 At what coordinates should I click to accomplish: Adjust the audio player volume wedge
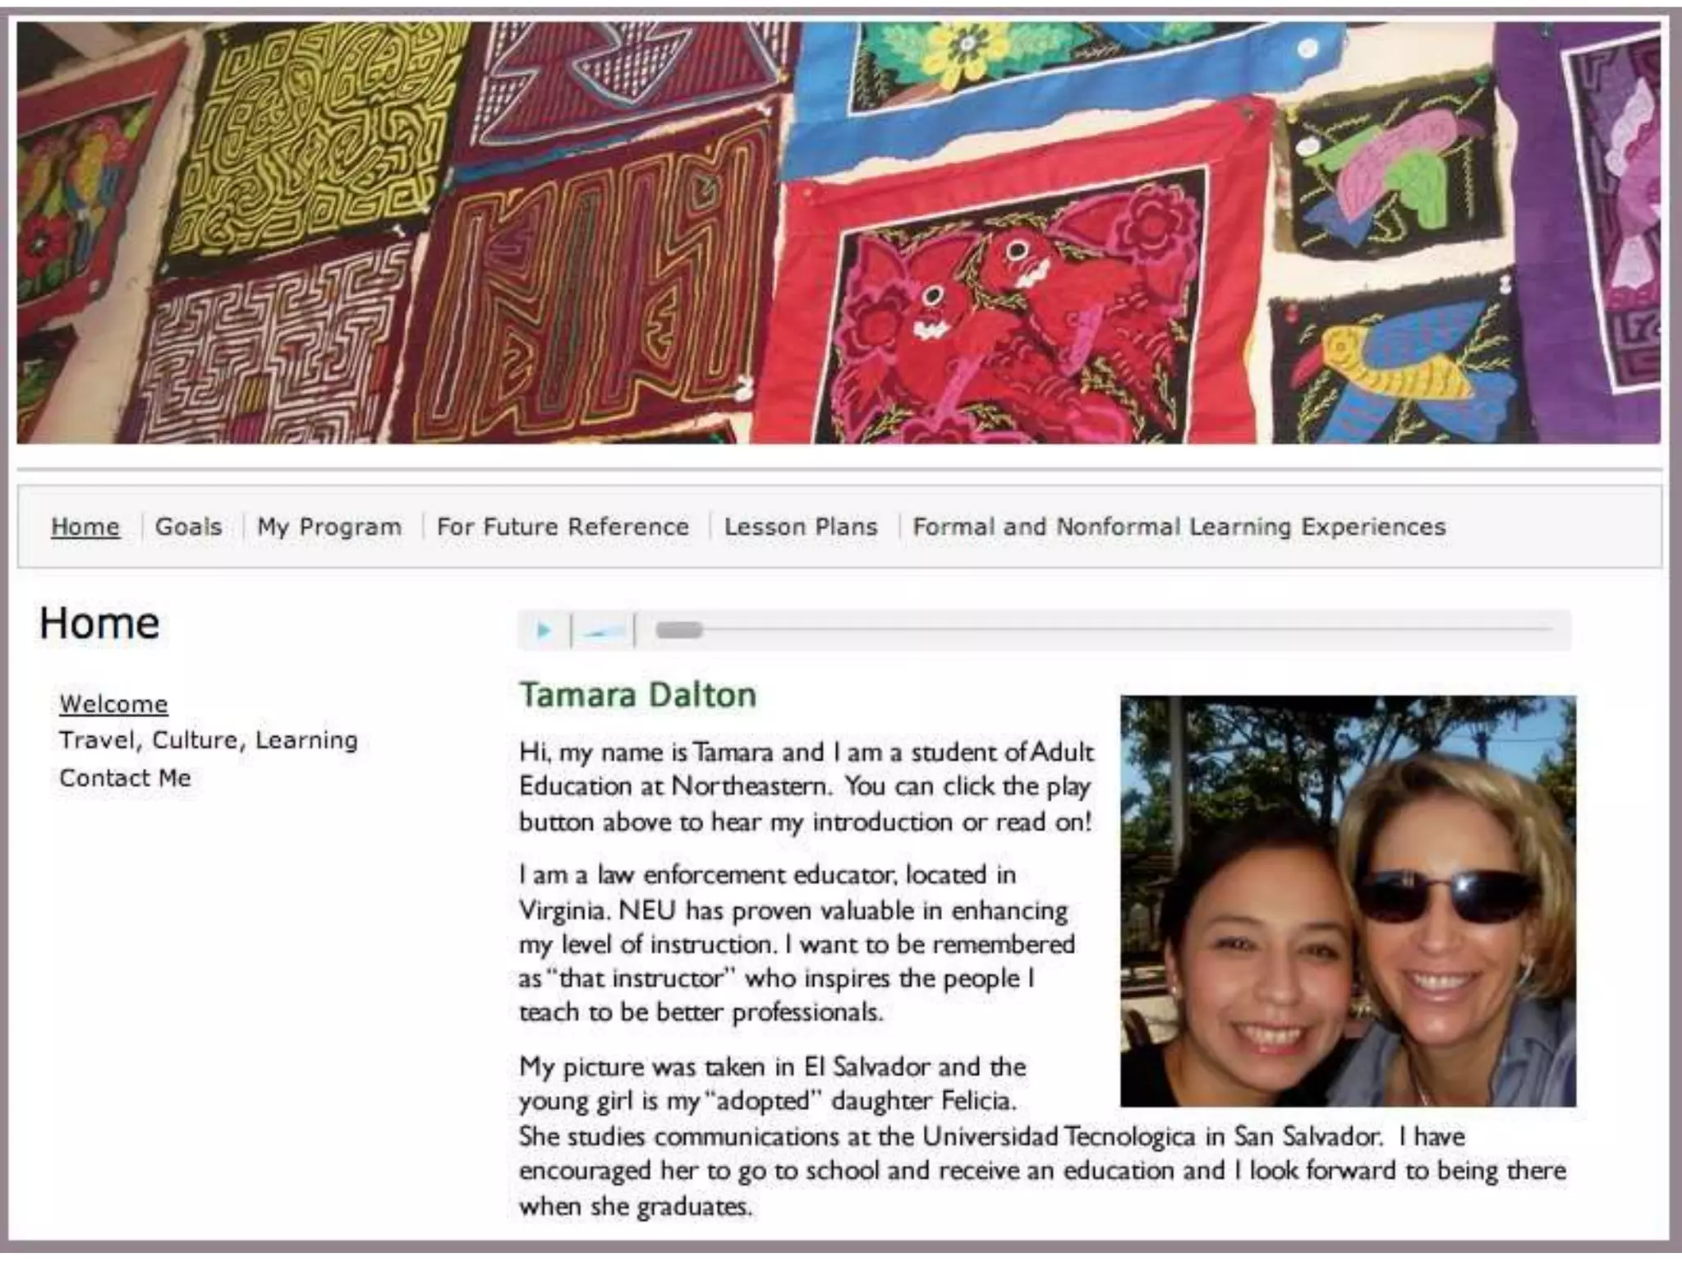click(603, 631)
